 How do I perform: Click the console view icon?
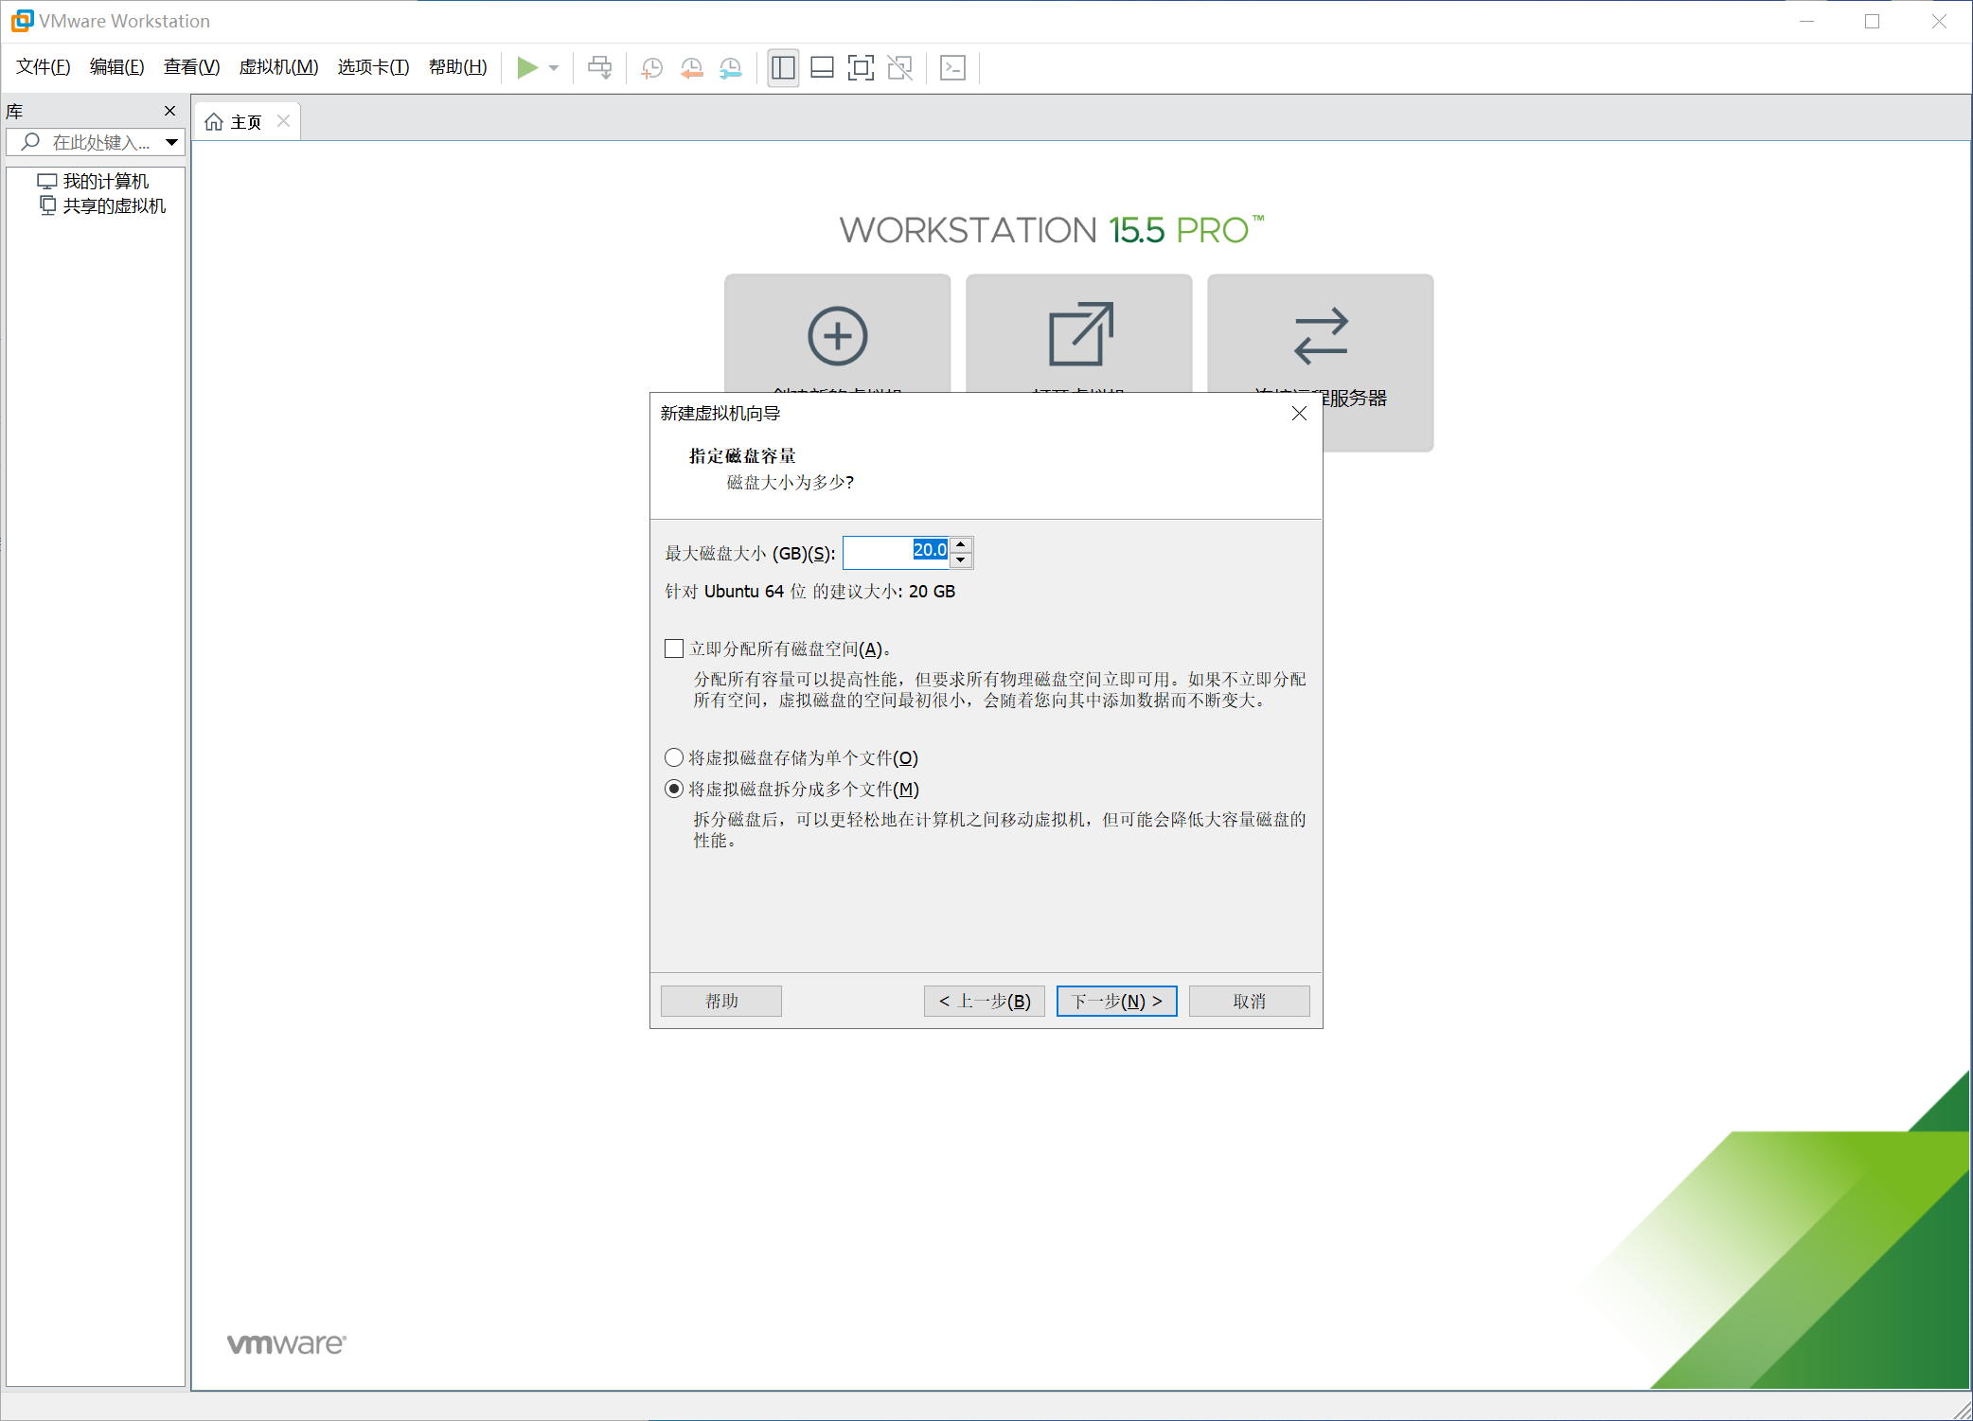952,67
